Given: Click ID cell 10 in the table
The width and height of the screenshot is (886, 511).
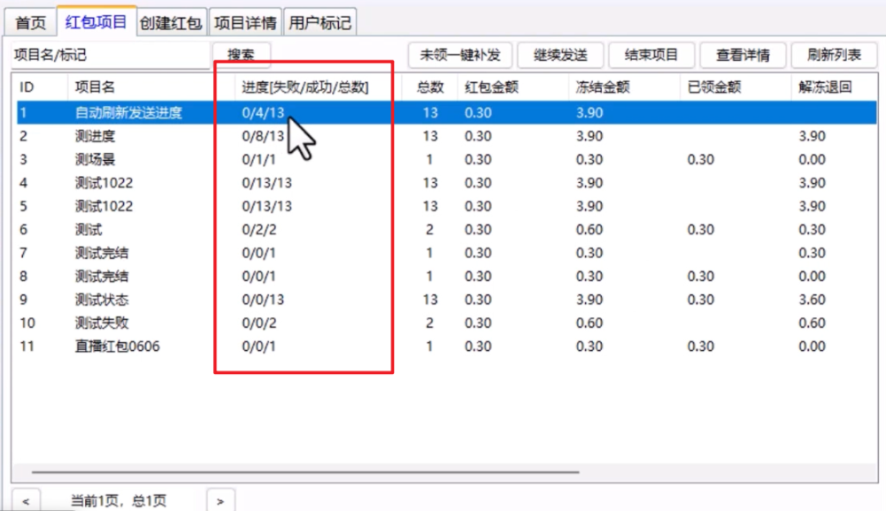Looking at the screenshot, I should [x=27, y=323].
